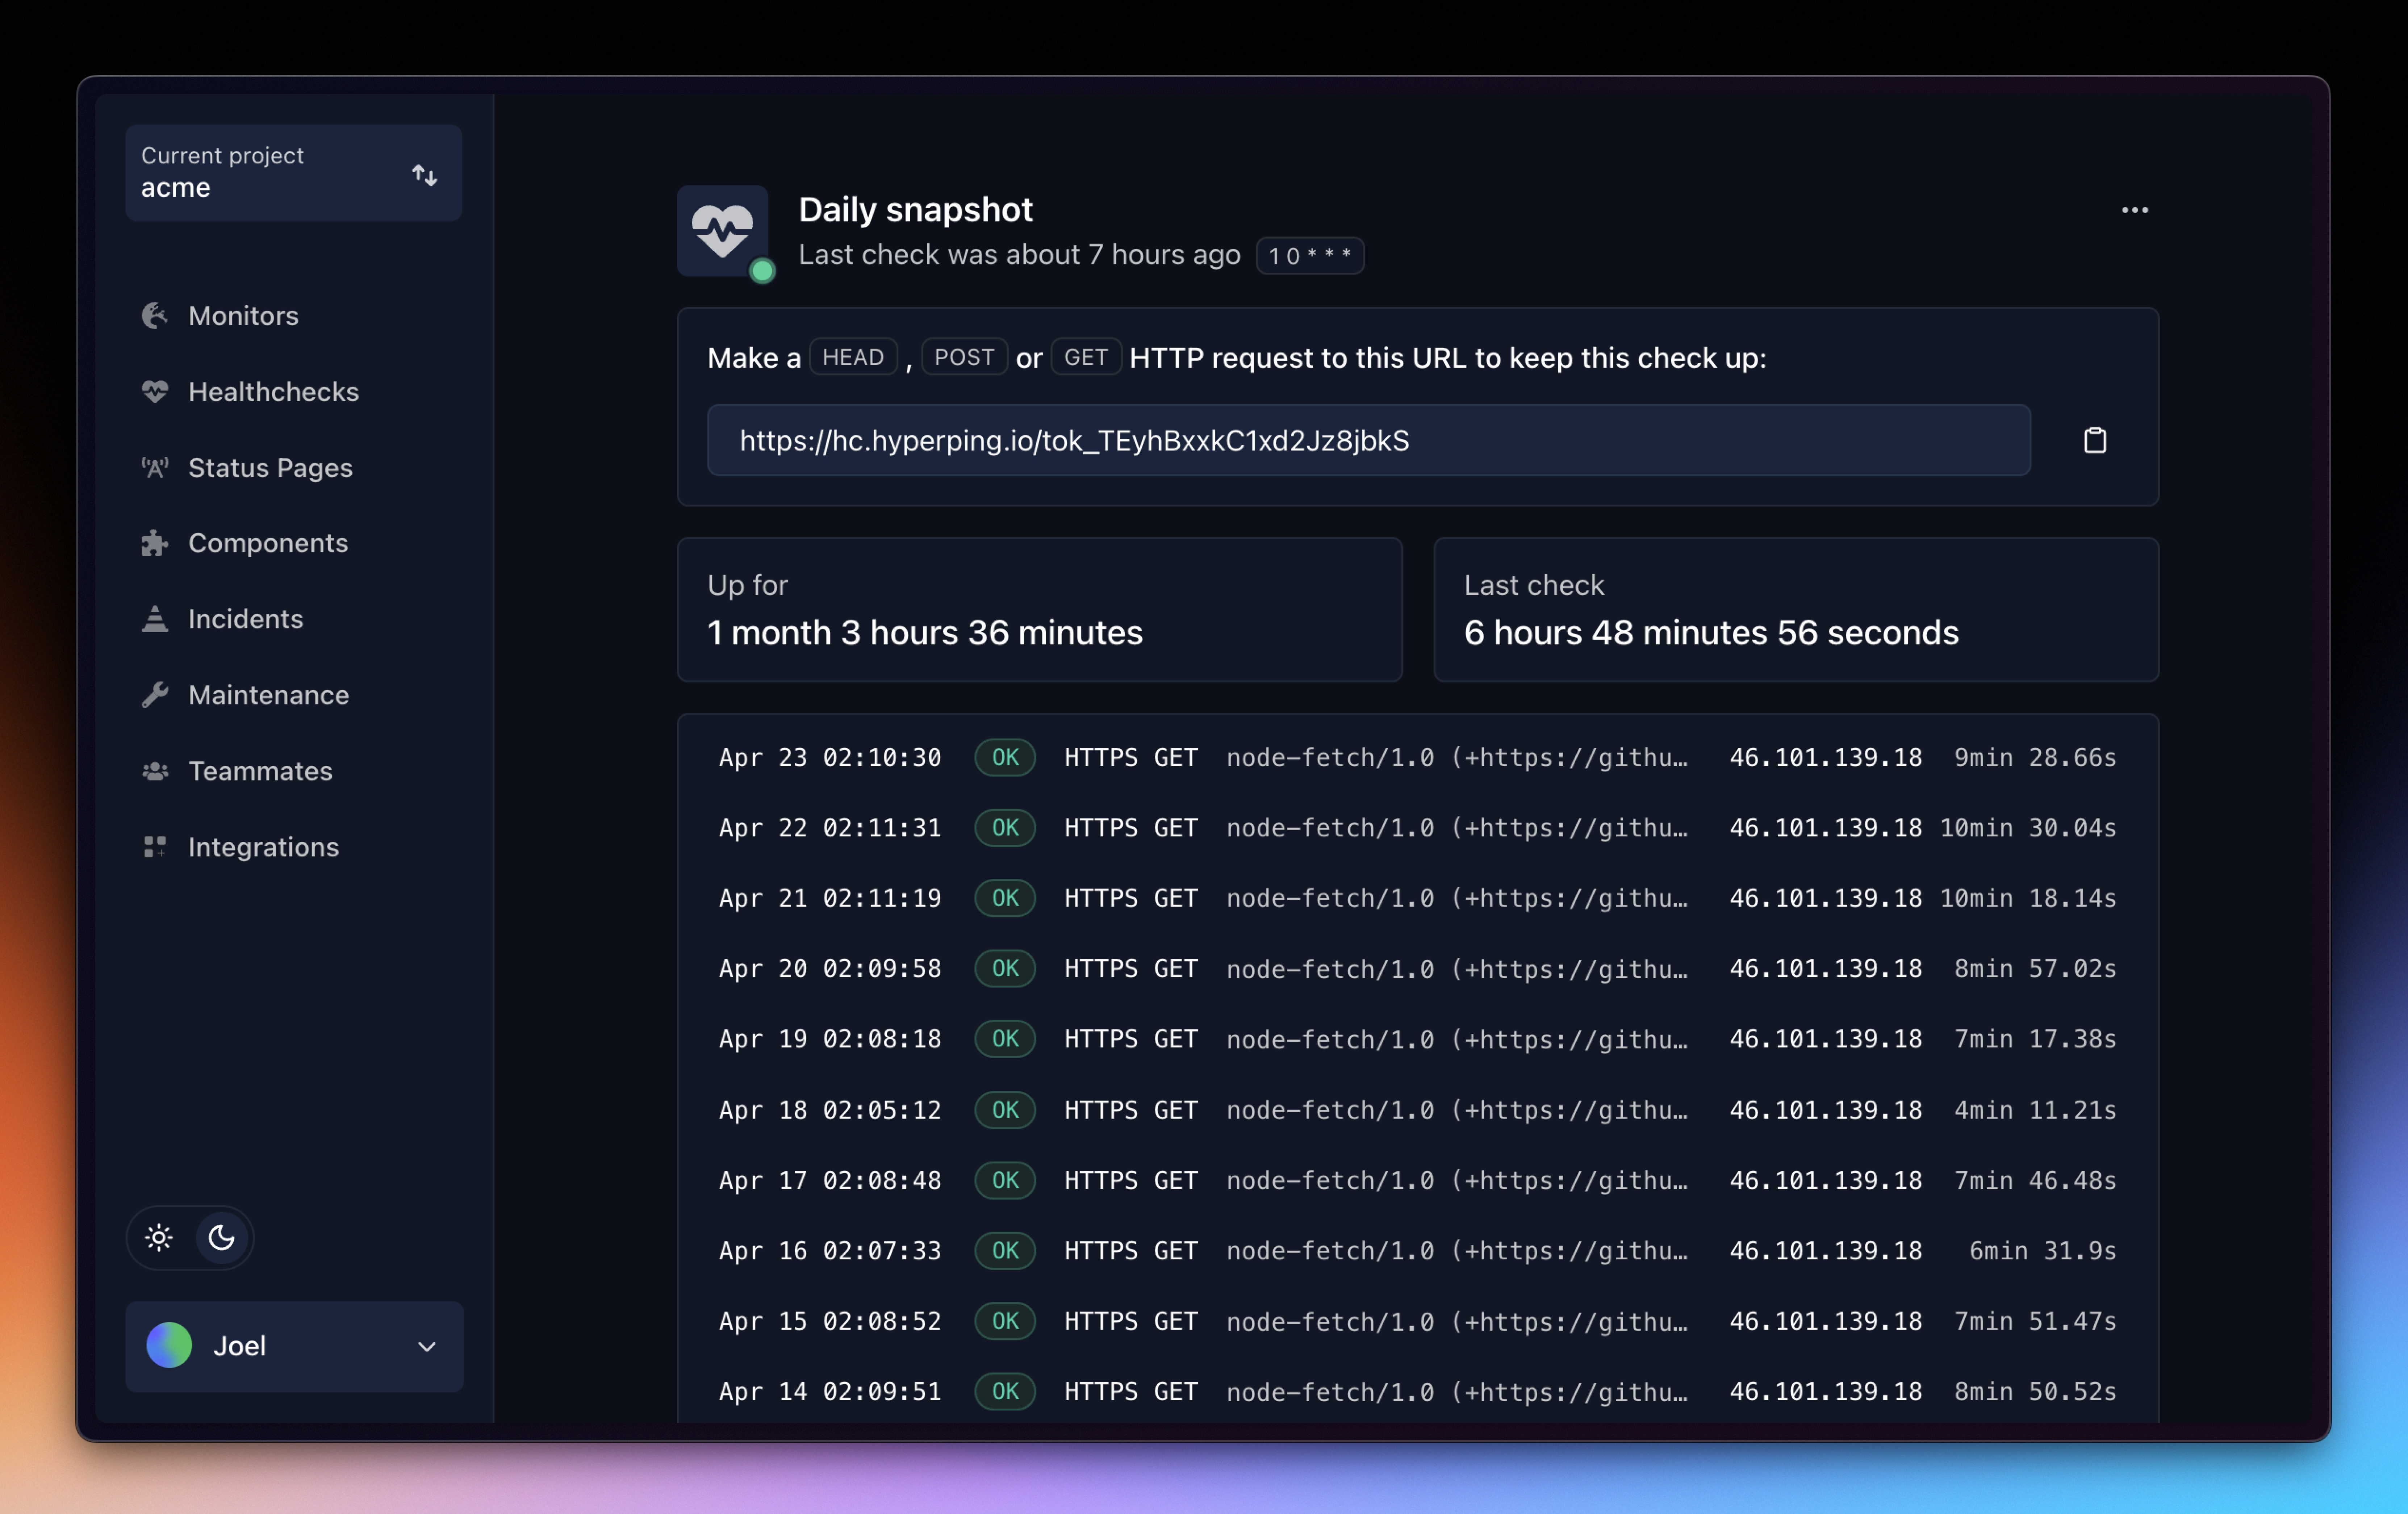Click the 9min 28.66s duration
Image resolution: width=2408 pixels, height=1514 pixels.
(2035, 758)
